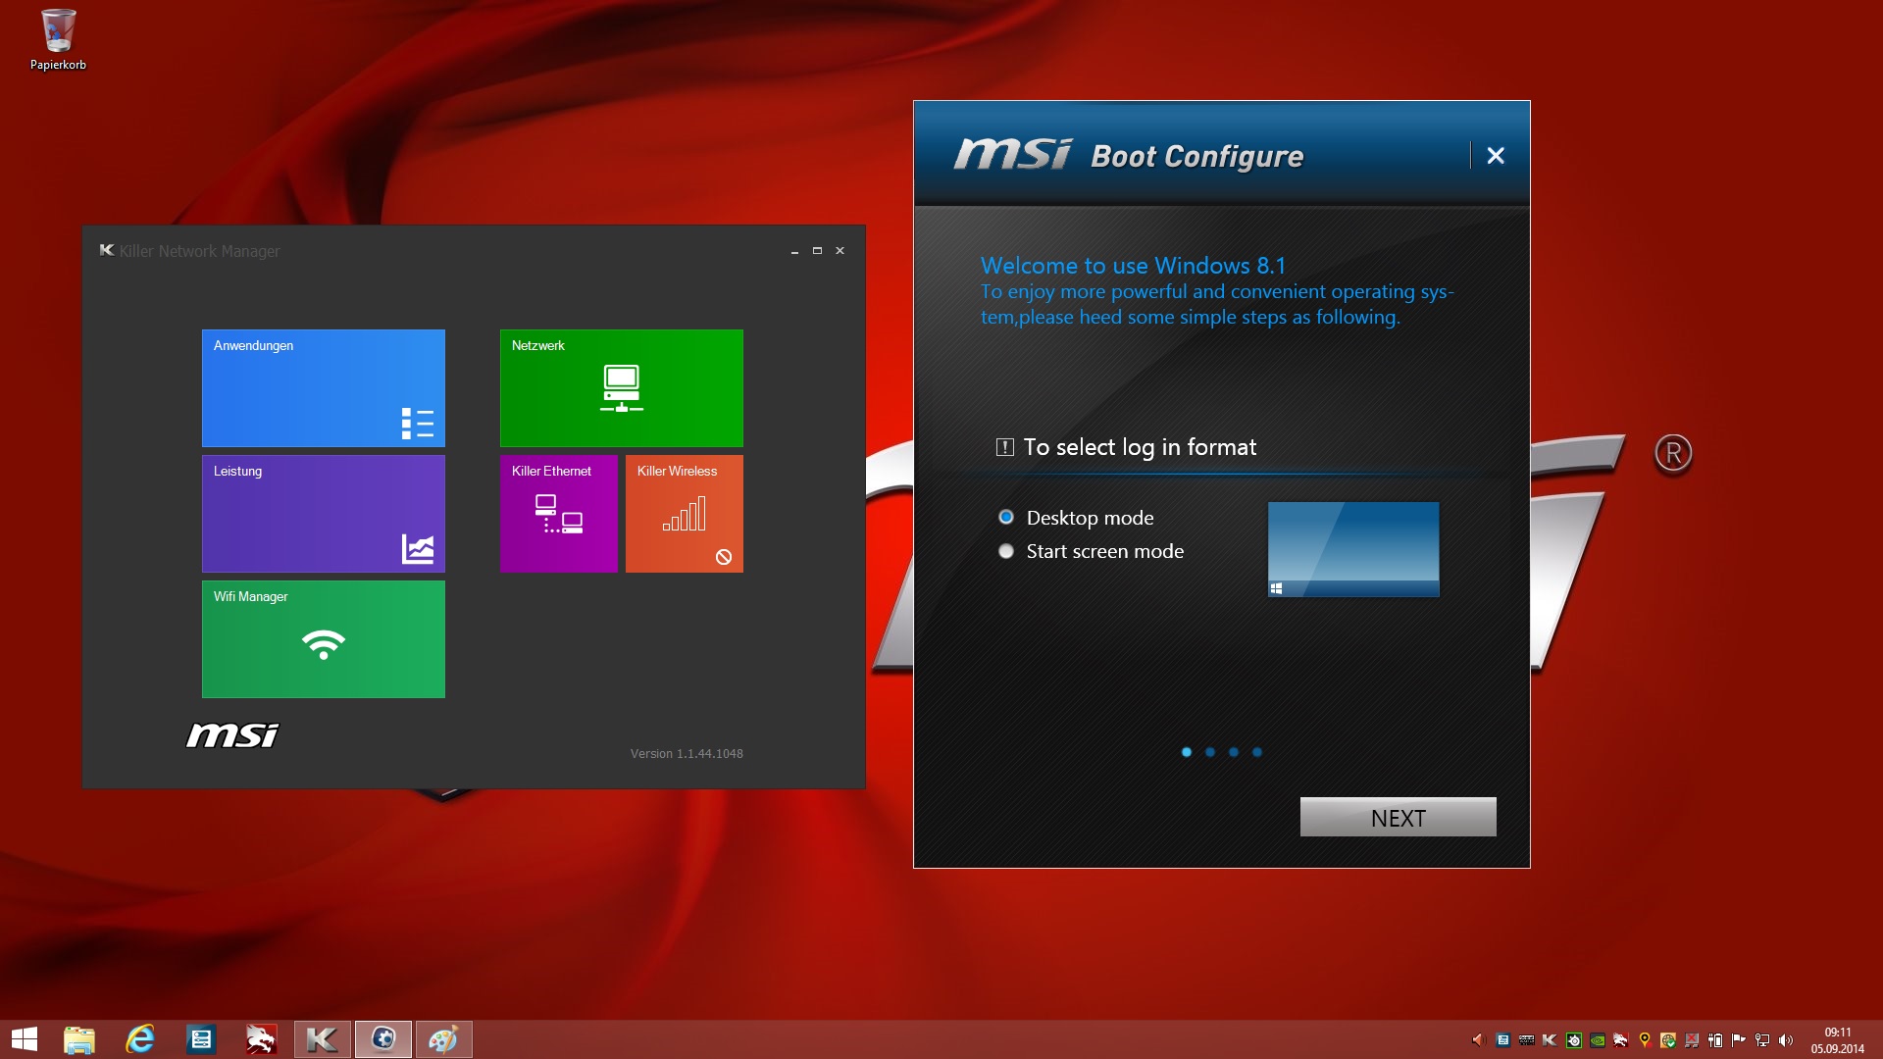Go to the second page indicator dot

(1210, 752)
